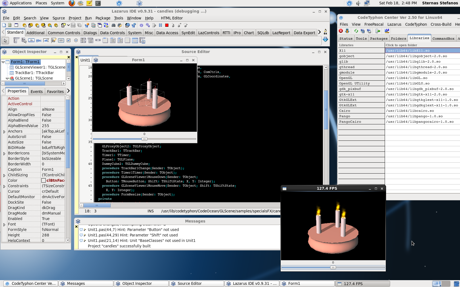460x287 pixels.
Task: Switch to the Additional palette tab
Action: pyautogui.click(x=35, y=33)
